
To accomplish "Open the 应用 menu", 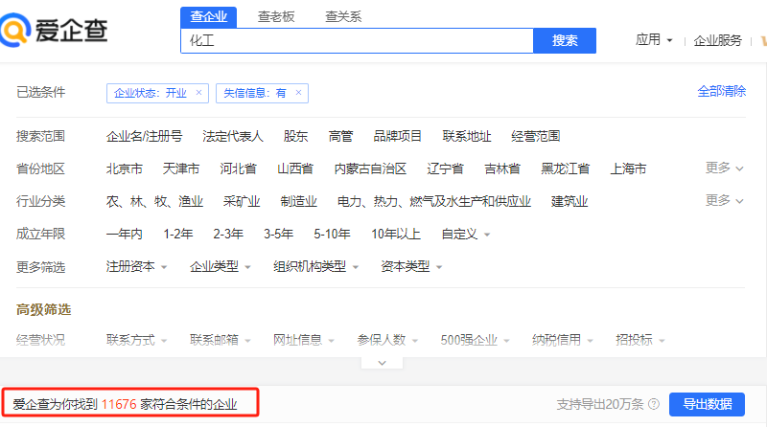I will click(654, 40).
